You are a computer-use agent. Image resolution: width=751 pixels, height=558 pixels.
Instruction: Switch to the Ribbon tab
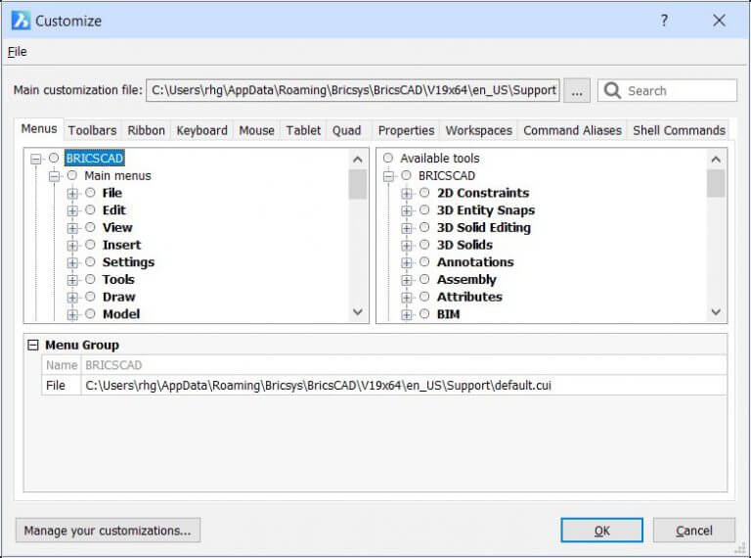tap(146, 130)
